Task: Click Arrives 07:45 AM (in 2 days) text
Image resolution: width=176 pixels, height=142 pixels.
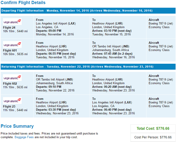Action: (x=112, y=54)
